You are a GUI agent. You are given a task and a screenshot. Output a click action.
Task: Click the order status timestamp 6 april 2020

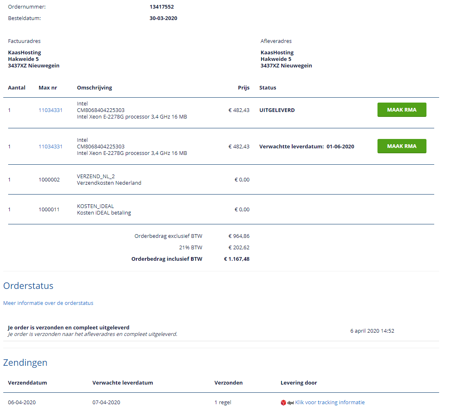click(x=372, y=331)
